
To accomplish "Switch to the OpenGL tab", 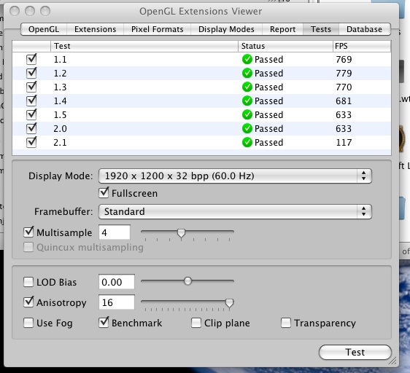I will pos(44,29).
